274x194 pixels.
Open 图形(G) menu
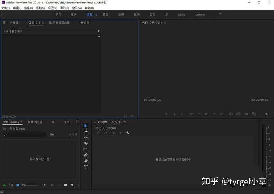(x=65, y=8)
